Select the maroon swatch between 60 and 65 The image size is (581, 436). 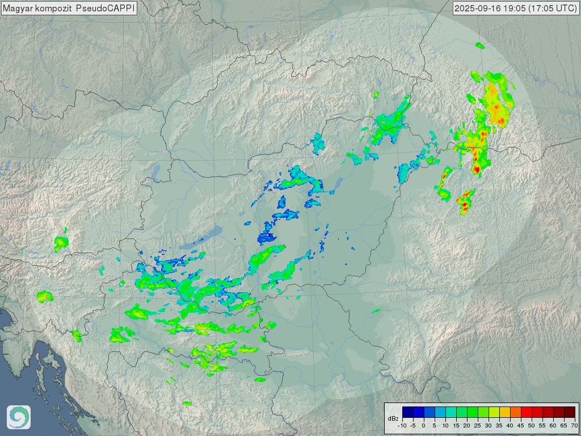(x=559, y=412)
